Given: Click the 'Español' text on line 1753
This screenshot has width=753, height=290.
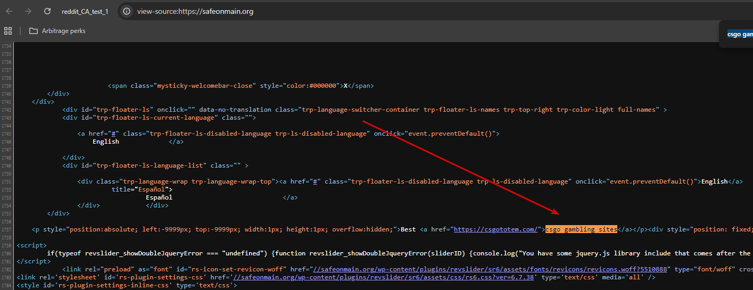Looking at the screenshot, I should [x=159, y=197].
